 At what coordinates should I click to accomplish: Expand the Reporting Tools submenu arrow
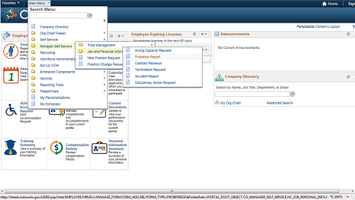click(104, 84)
